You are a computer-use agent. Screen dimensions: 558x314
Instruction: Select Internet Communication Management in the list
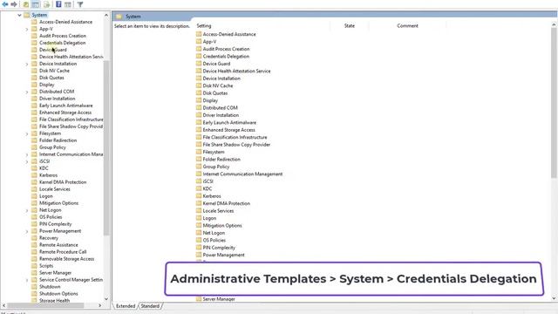[242, 174]
